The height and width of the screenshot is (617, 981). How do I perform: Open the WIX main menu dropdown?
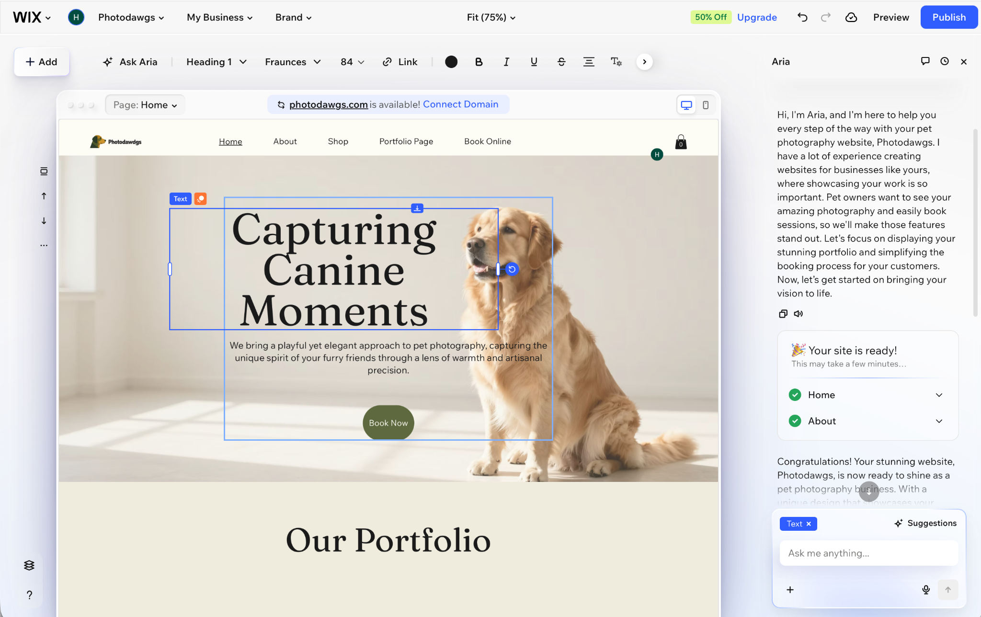[32, 17]
